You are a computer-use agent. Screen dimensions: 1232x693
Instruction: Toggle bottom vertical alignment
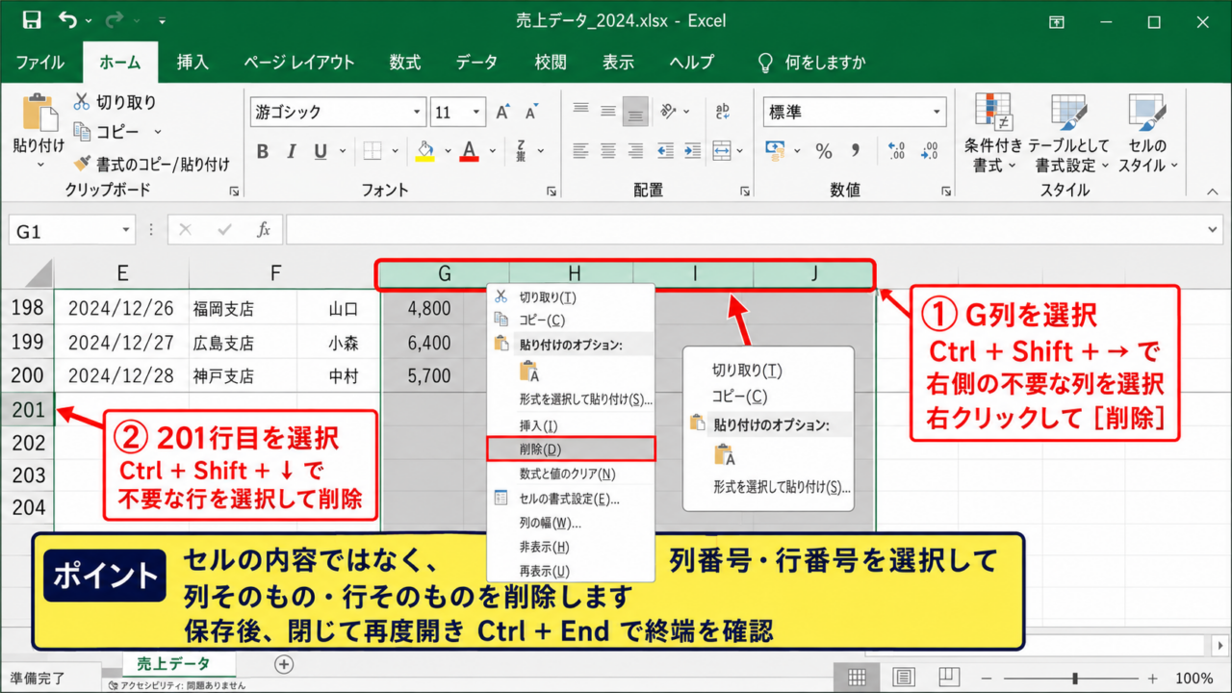click(635, 113)
